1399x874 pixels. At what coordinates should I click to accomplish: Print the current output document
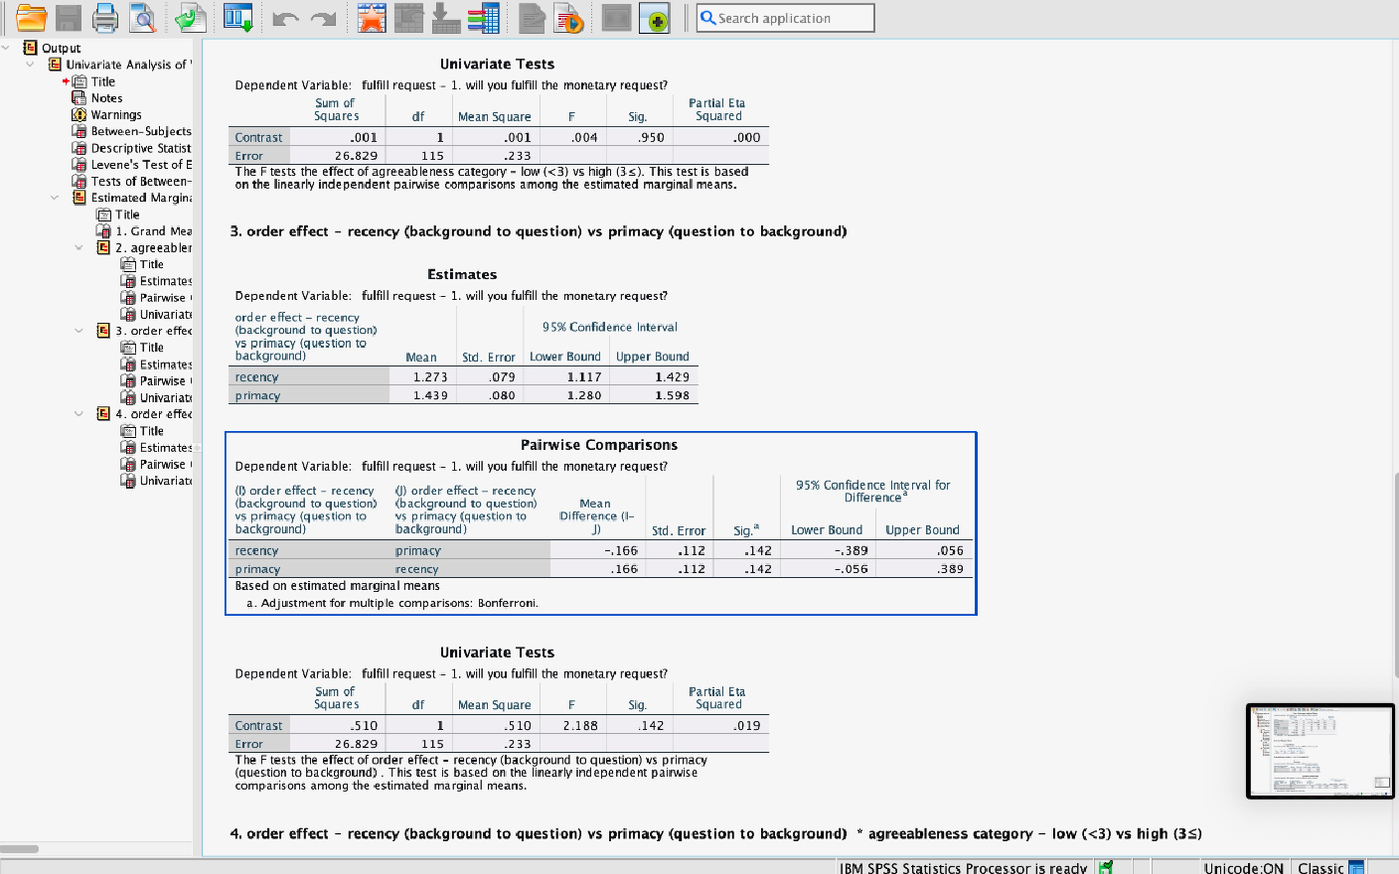(104, 17)
